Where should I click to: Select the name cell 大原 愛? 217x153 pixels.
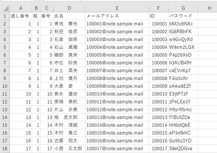point(69,86)
